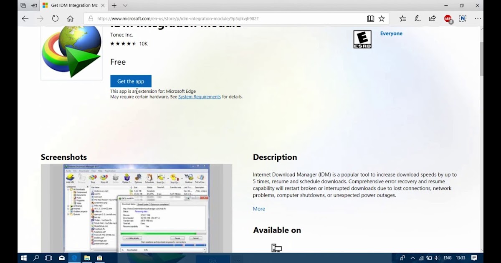501x263 pixels.
Task: Click the Microsoft Edge taskbar icon
Action: (75, 258)
